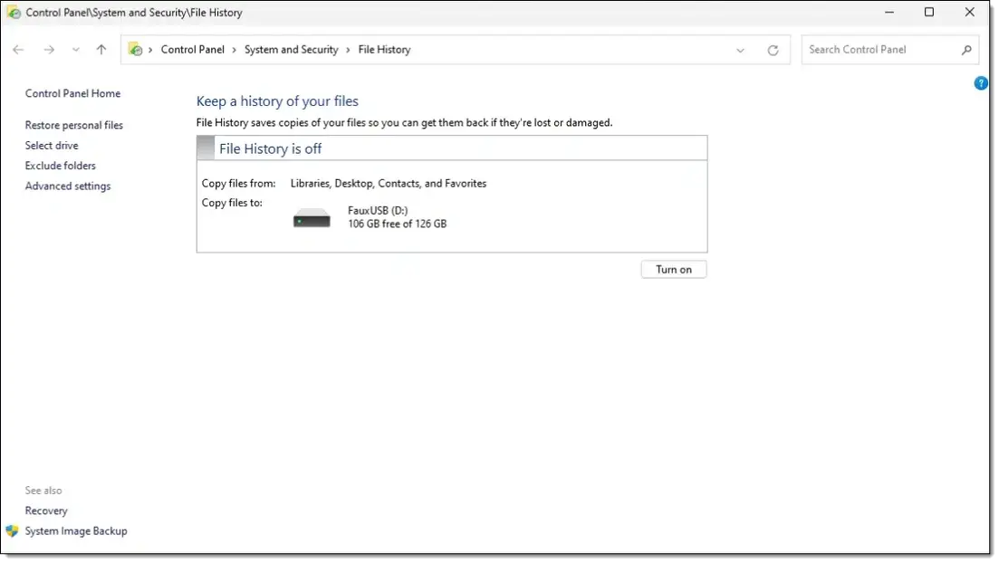Open System Image Backup link
This screenshot has height=563, width=999.
76,531
